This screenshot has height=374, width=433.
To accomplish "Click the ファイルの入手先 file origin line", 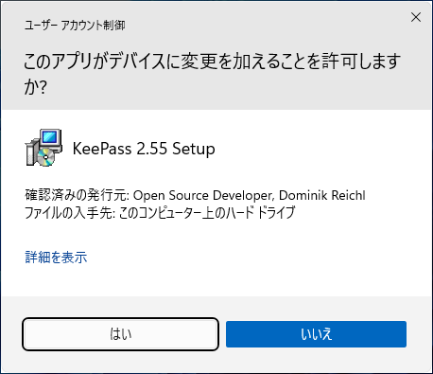I will coord(160,212).
